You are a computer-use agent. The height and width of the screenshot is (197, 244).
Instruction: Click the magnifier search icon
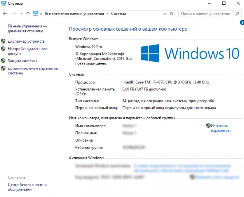[x=236, y=14]
